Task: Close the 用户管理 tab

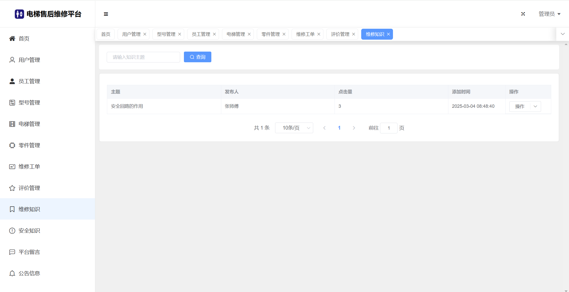Action: 145,34
